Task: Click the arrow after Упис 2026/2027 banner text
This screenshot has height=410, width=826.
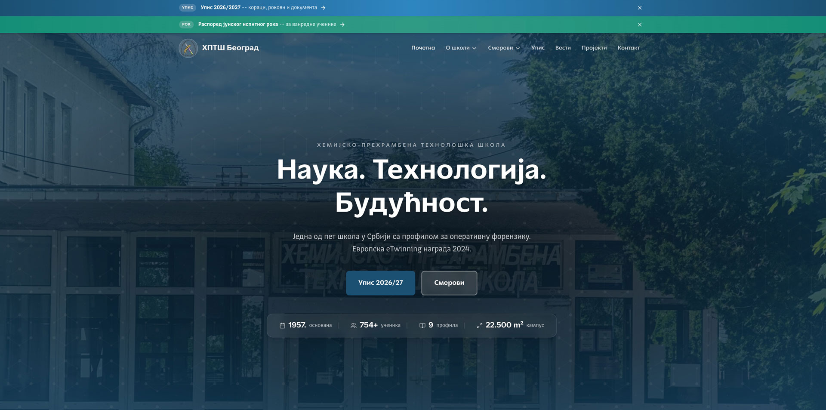Action: pyautogui.click(x=323, y=8)
